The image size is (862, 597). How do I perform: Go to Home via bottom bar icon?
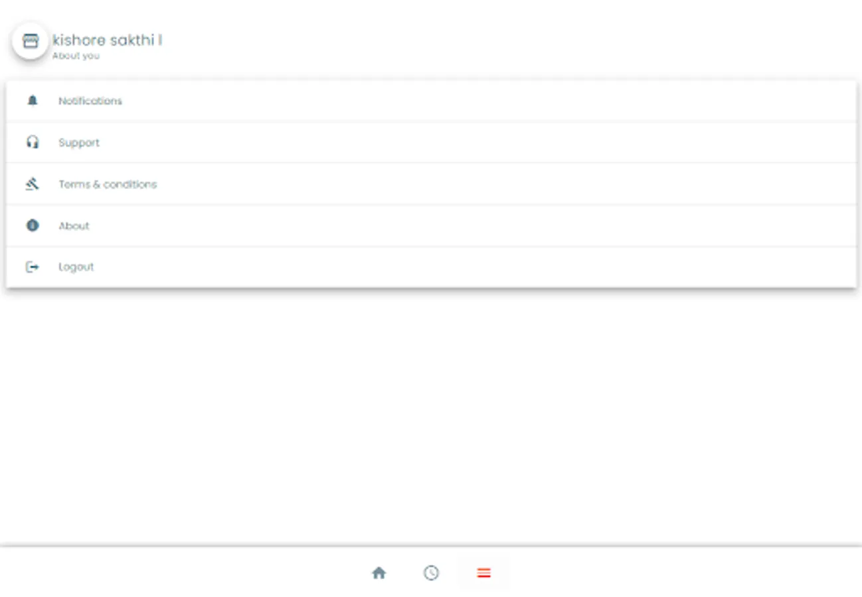click(379, 573)
